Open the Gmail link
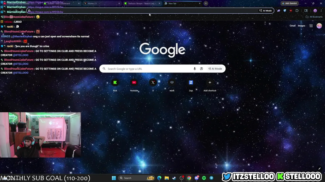Viewport: 325px width, 182px height. click(292, 26)
